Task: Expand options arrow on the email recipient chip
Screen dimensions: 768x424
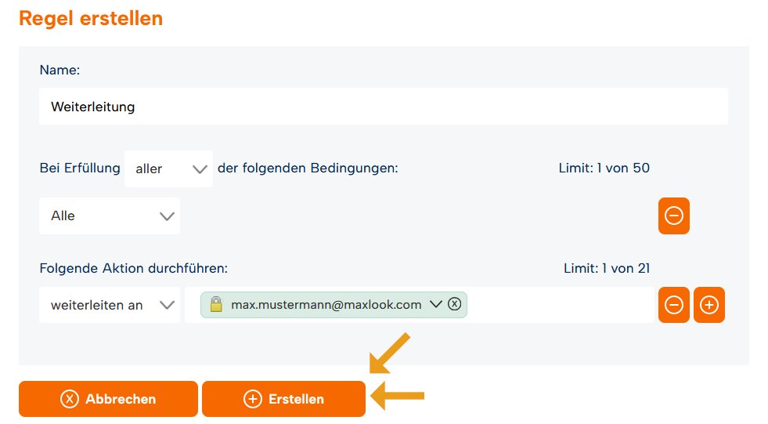Action: (x=436, y=304)
